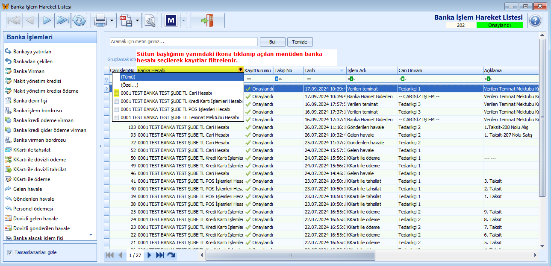Exit using the door icon
This screenshot has height=266, width=551.
click(x=207, y=20)
